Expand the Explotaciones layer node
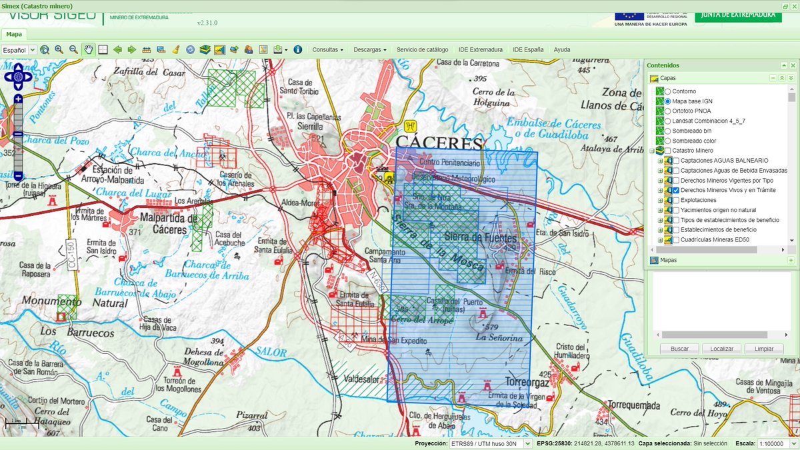 click(x=660, y=200)
